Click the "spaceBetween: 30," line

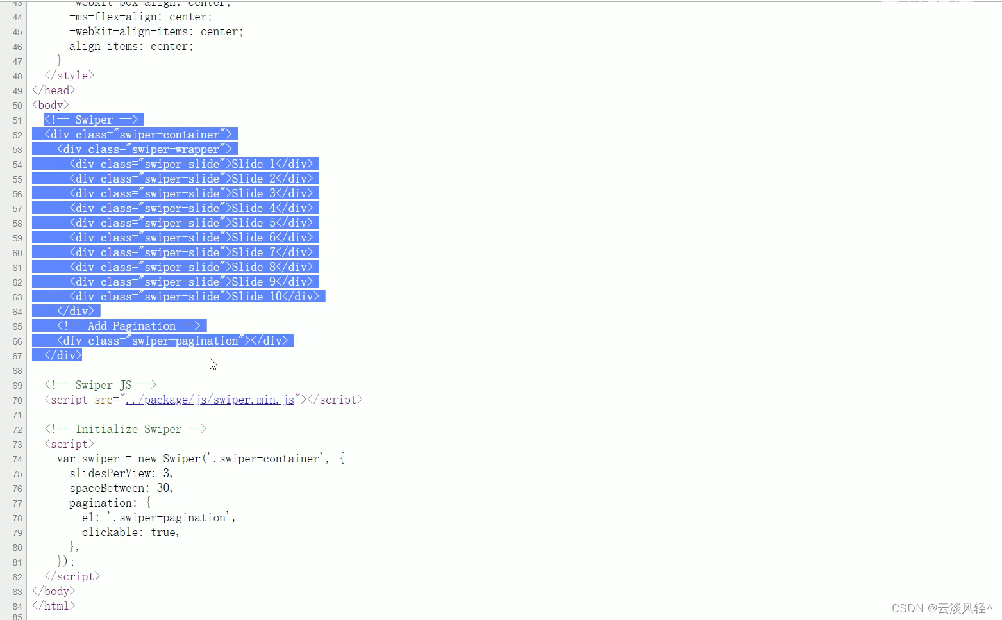[121, 488]
